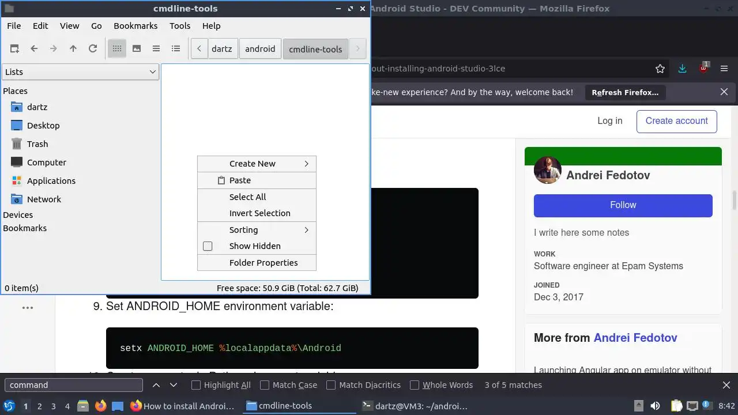This screenshot has width=738, height=415.
Task: Open the network icon in the system tray
Action: (692, 406)
